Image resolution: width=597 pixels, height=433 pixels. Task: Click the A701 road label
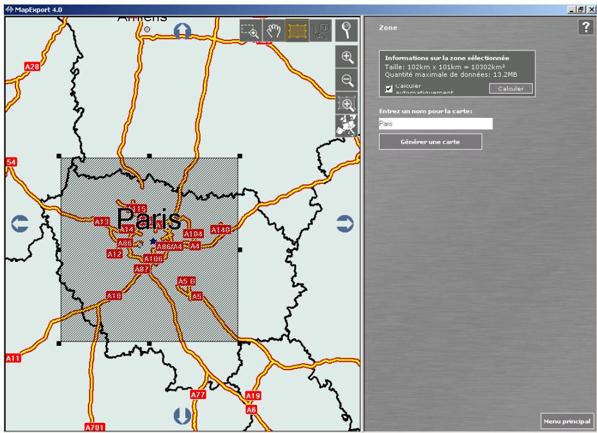pos(94,427)
